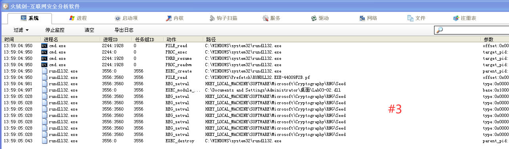Click the 13:59:05:043 timestamp
This screenshot has height=149, width=509.
(x=18, y=141)
